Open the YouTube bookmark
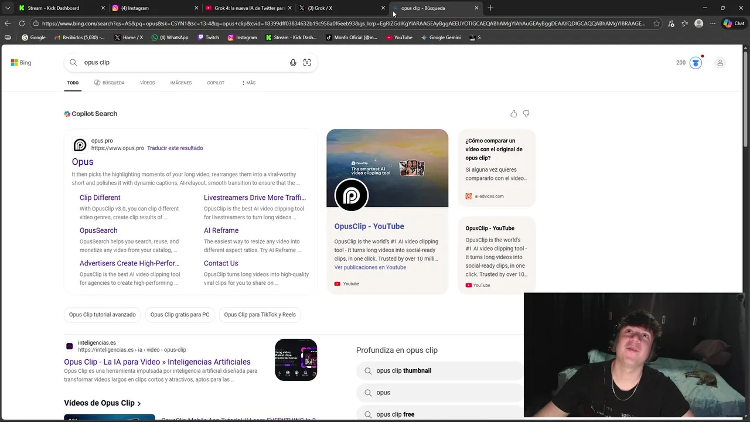 (x=399, y=38)
